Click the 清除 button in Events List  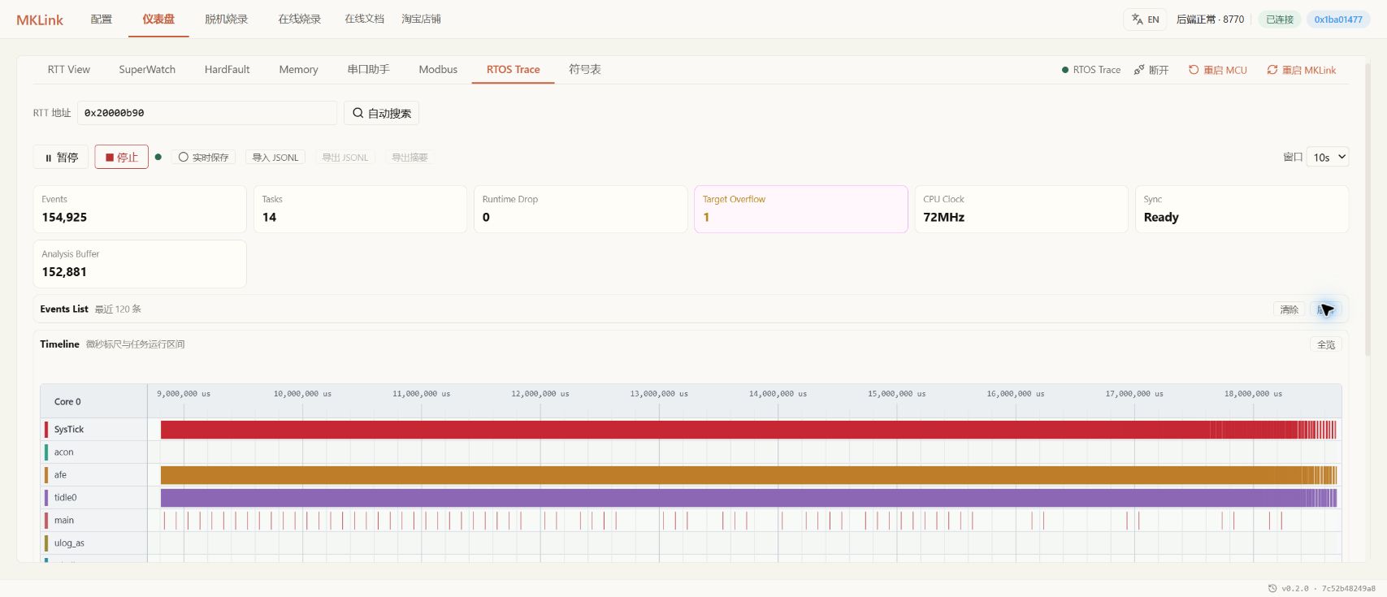click(1289, 309)
